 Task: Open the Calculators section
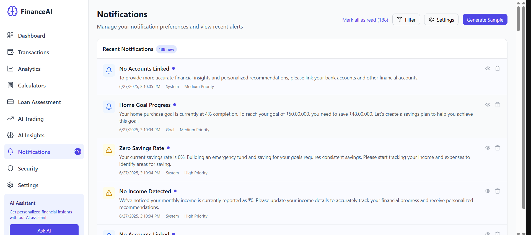pos(44,86)
